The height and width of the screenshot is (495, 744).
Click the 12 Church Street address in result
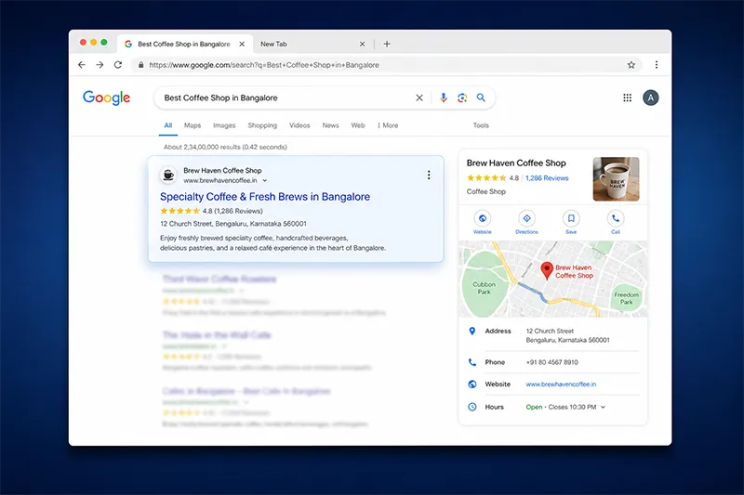click(233, 224)
